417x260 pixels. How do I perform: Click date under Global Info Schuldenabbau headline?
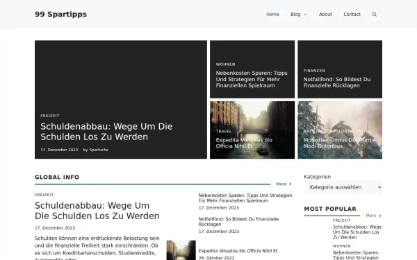pos(55,228)
